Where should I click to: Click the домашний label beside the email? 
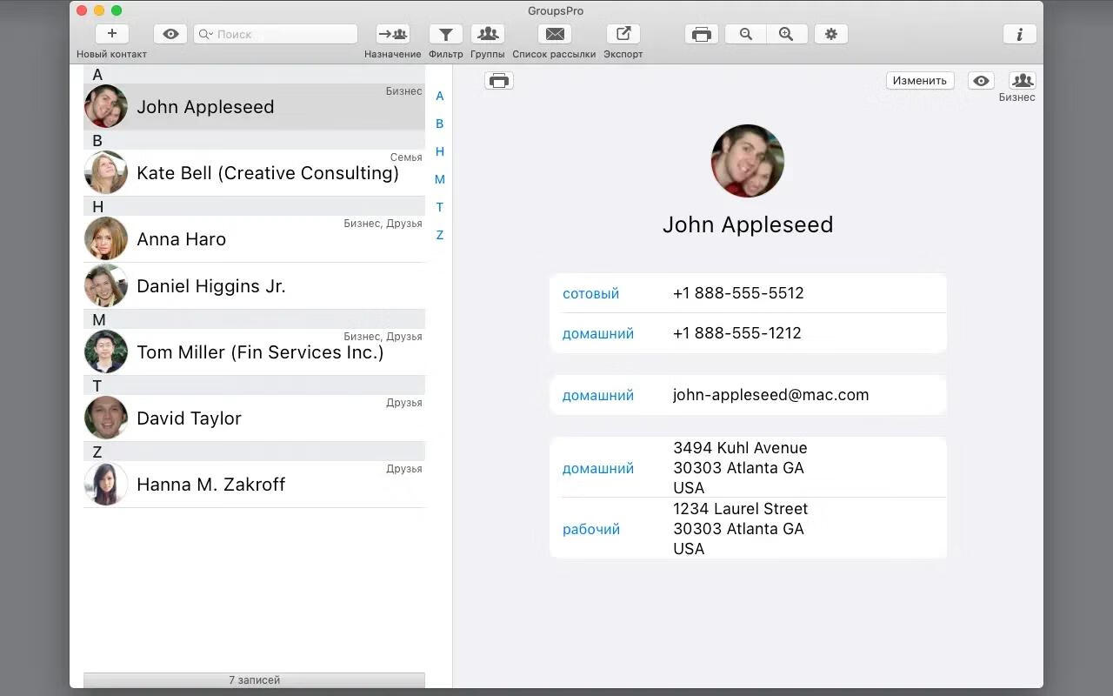click(x=598, y=395)
